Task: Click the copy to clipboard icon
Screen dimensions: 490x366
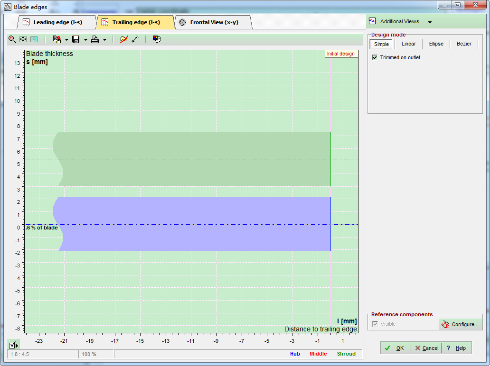Action: (57, 39)
